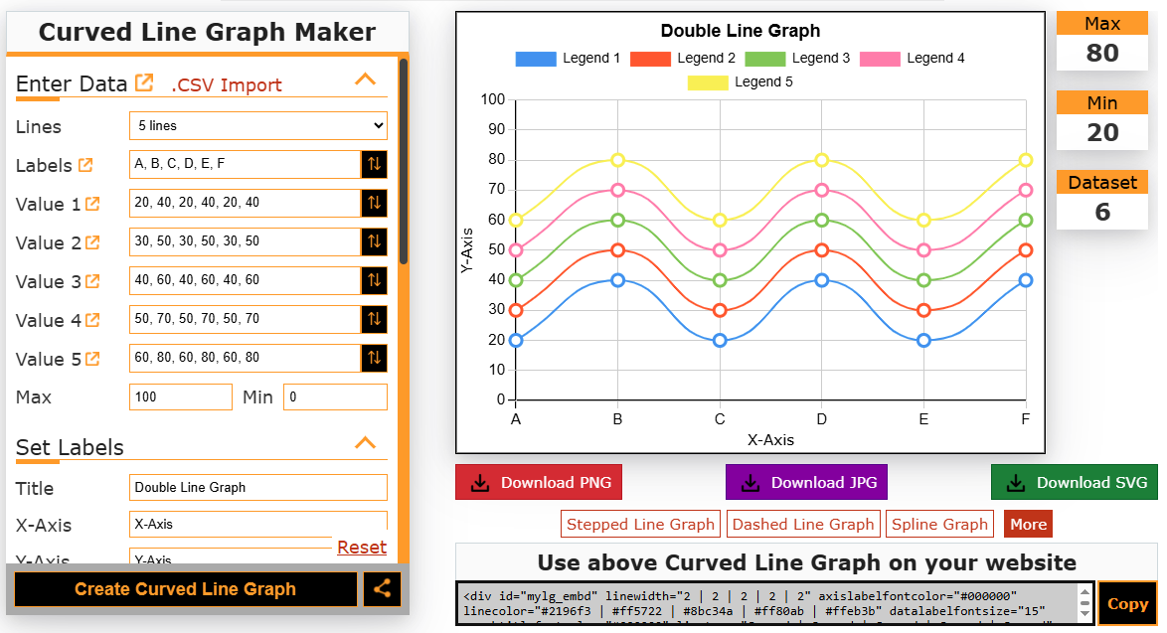This screenshot has width=1167, height=633.
Task: Collapse the Set Labels section chevron
Action: 365,442
